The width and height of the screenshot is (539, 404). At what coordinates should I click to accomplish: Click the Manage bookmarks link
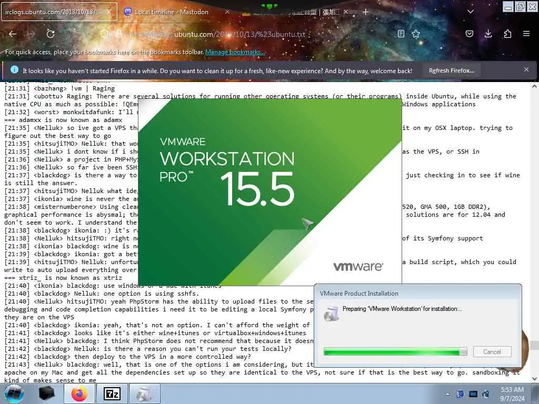pos(235,52)
